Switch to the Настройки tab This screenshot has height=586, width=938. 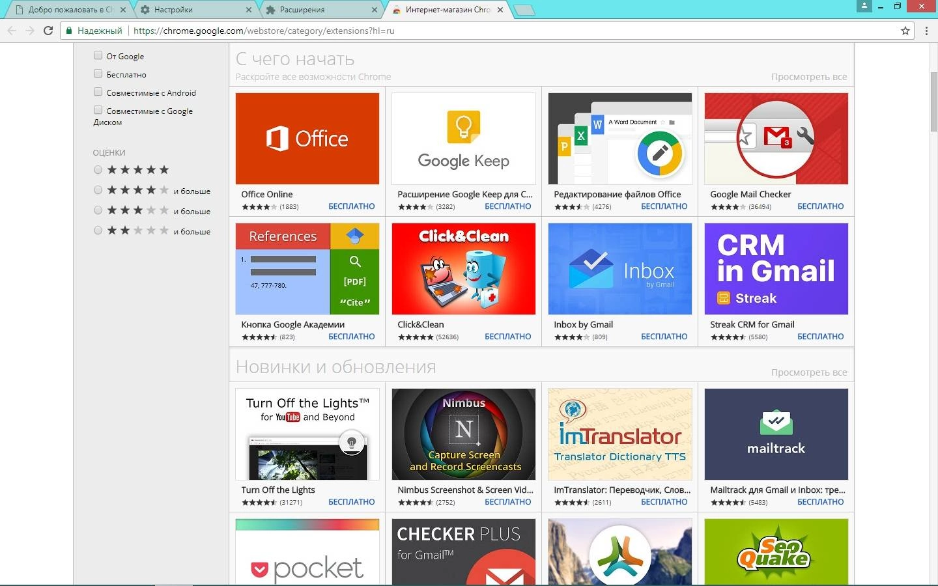195,10
